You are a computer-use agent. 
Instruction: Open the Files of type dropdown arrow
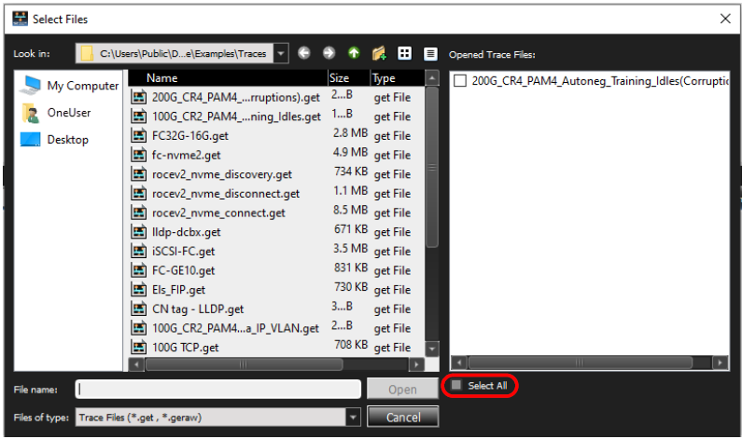(x=353, y=418)
